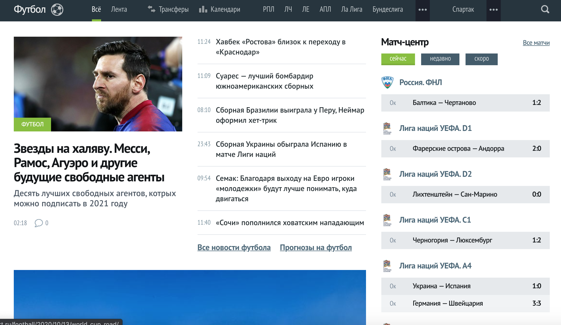Screen dimensions: 561x325
Task: Open Лига наций УЕФА. D2 heading
Action: (x=435, y=174)
